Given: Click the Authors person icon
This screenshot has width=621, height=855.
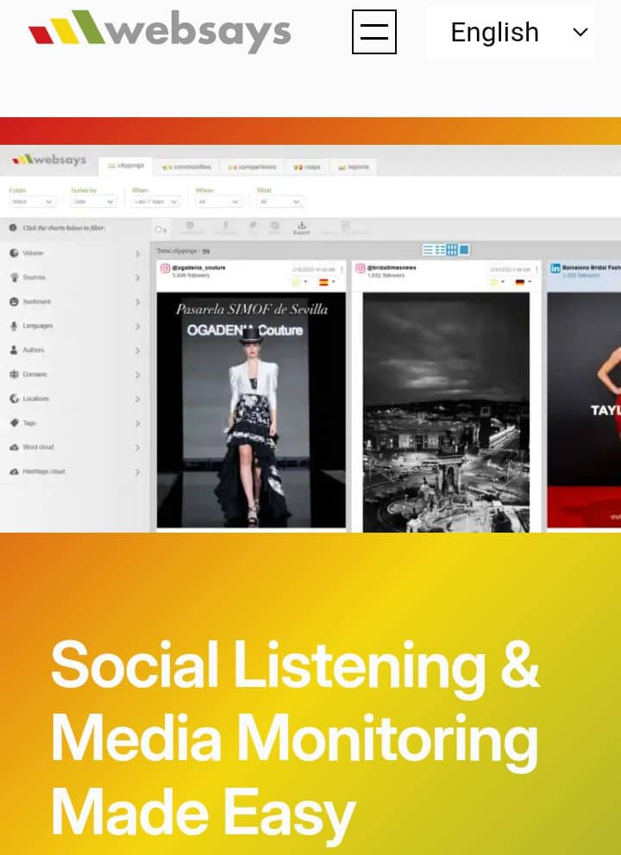Looking at the screenshot, I should tap(14, 350).
